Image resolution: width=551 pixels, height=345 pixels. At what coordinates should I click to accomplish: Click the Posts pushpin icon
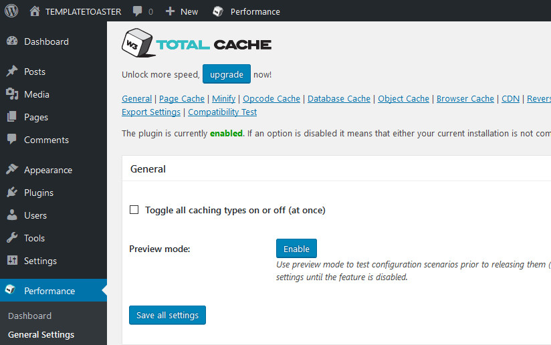(12, 72)
